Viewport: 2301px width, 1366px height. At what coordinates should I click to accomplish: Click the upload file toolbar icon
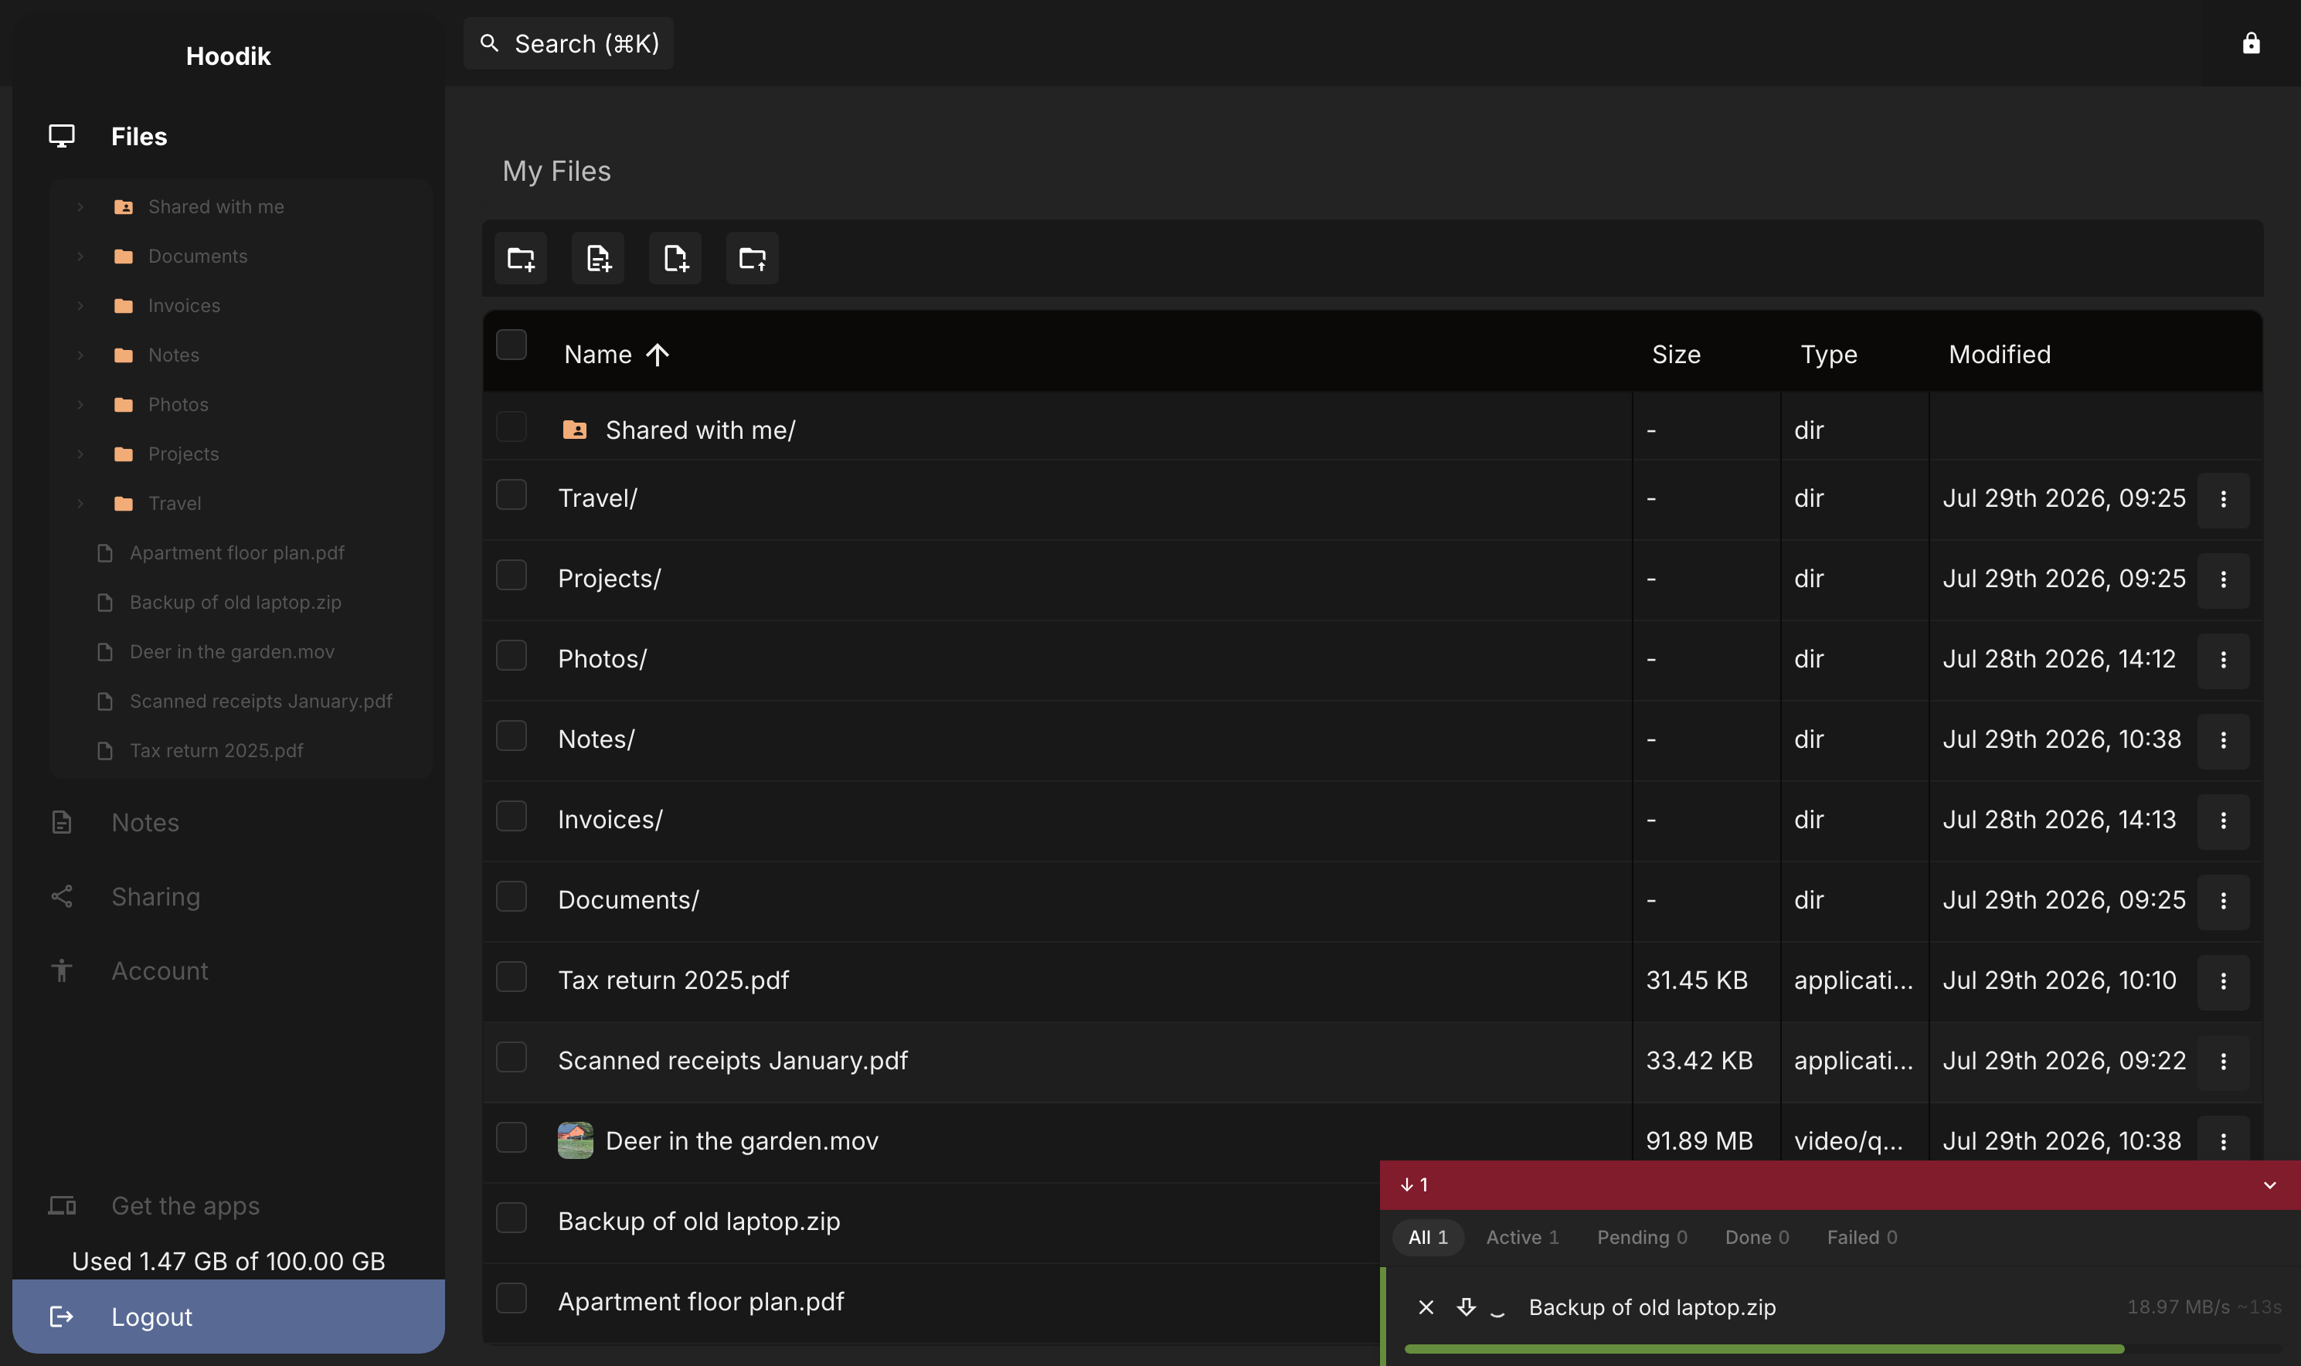click(675, 259)
